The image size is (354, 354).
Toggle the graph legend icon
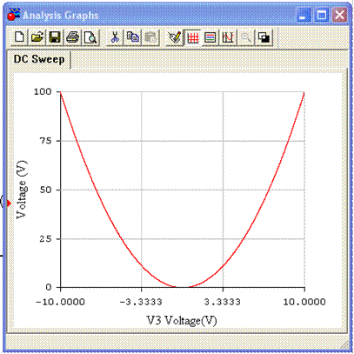pos(210,37)
